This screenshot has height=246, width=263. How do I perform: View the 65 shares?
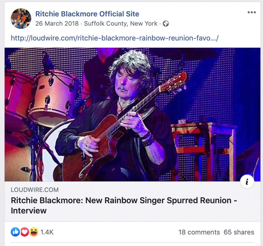pos(239,232)
